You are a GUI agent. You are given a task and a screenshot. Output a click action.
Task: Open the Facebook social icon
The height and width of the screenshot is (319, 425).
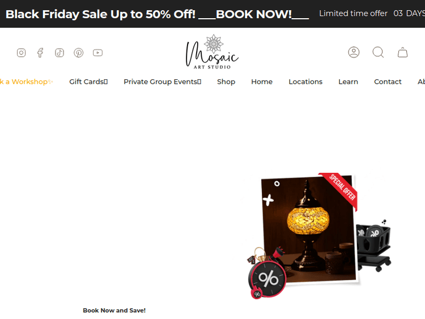tap(40, 53)
